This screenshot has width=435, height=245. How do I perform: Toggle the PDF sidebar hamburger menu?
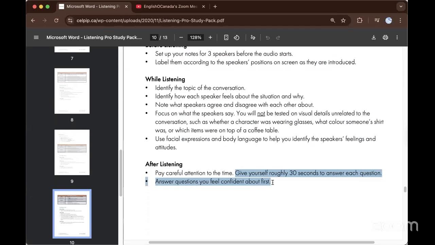pyautogui.click(x=36, y=37)
